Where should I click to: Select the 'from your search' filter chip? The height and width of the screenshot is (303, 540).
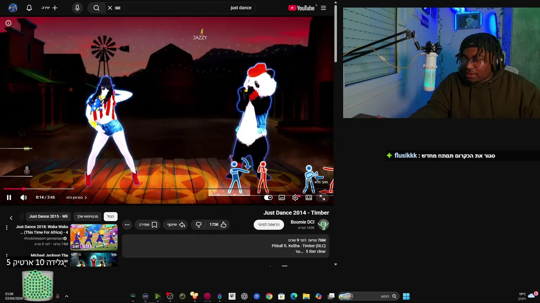(x=87, y=216)
